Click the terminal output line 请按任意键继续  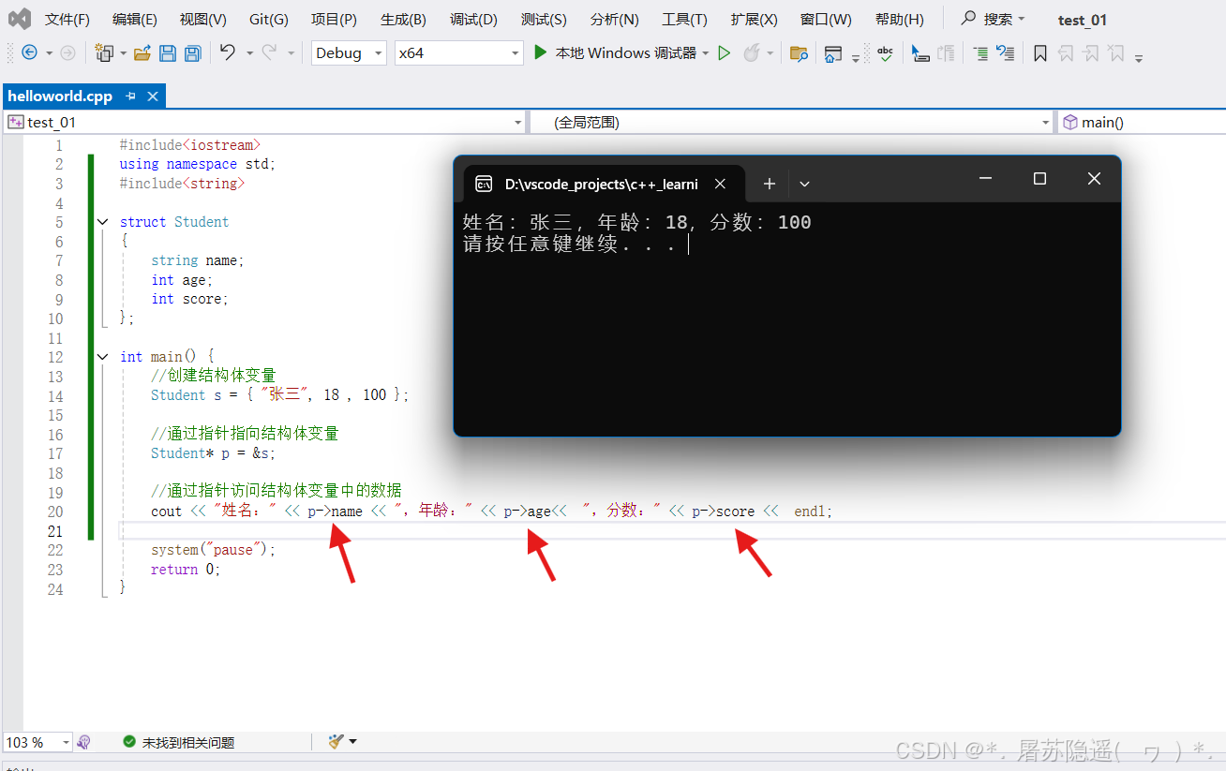coord(569,245)
